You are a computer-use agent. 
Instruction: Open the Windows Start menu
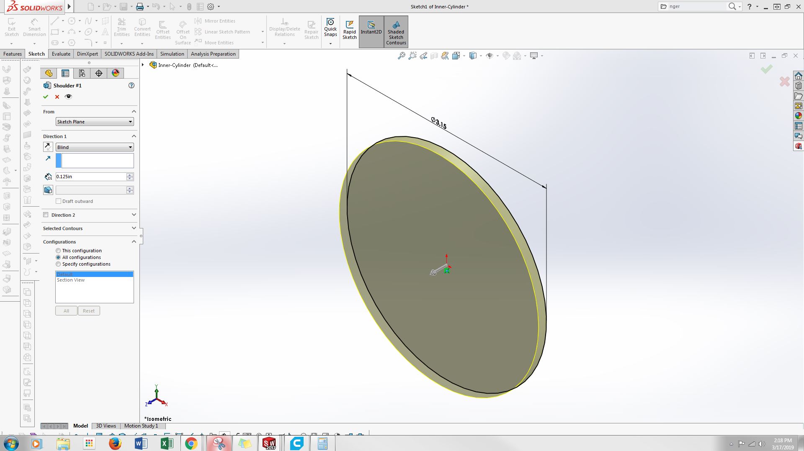[11, 443]
